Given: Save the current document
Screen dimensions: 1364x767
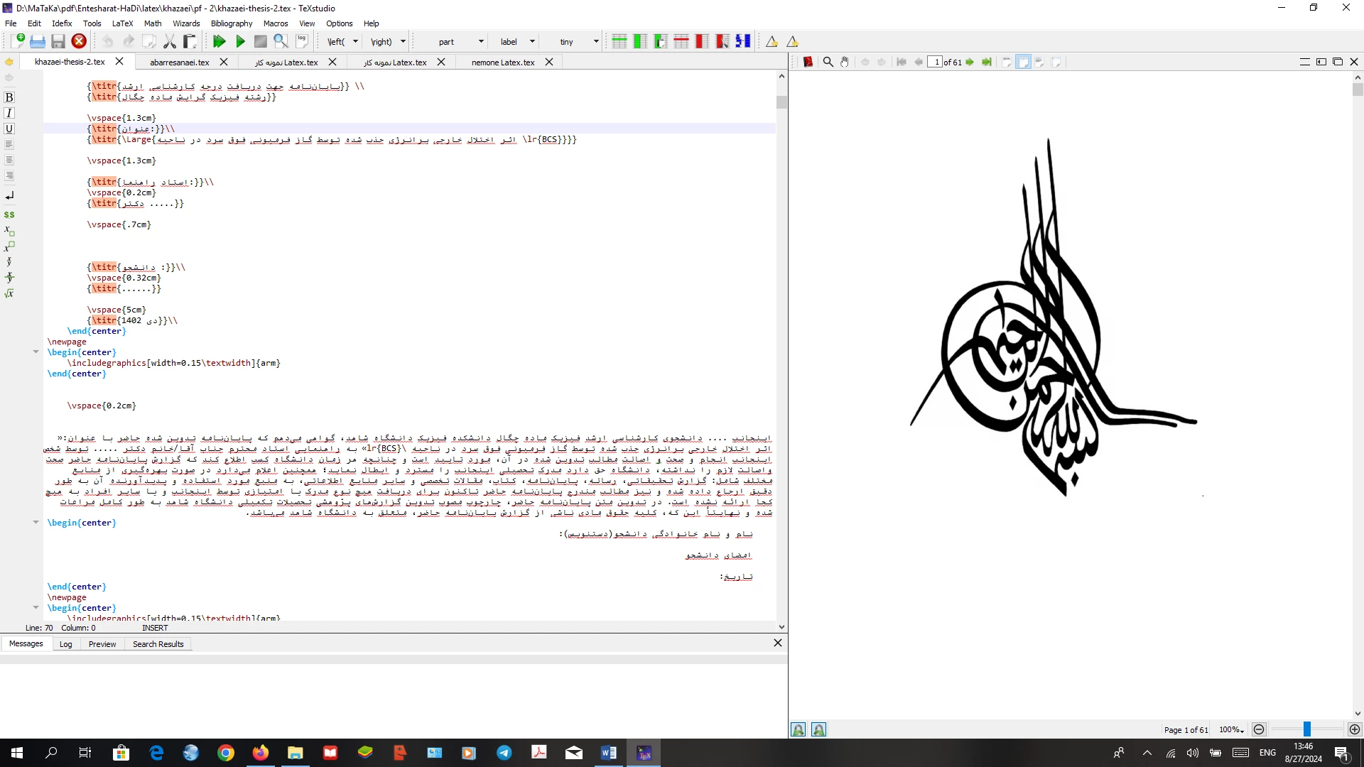Looking at the screenshot, I should 58,41.
